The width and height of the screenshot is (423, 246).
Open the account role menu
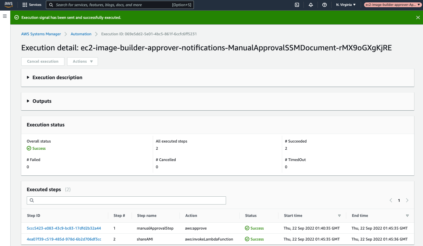[393, 5]
